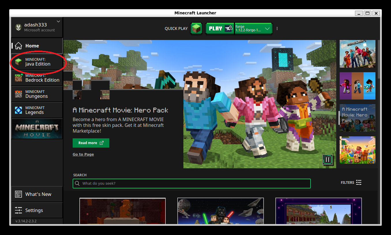391x235 pixels.
Task: Click the warning icon on Play button
Action: coord(229,28)
